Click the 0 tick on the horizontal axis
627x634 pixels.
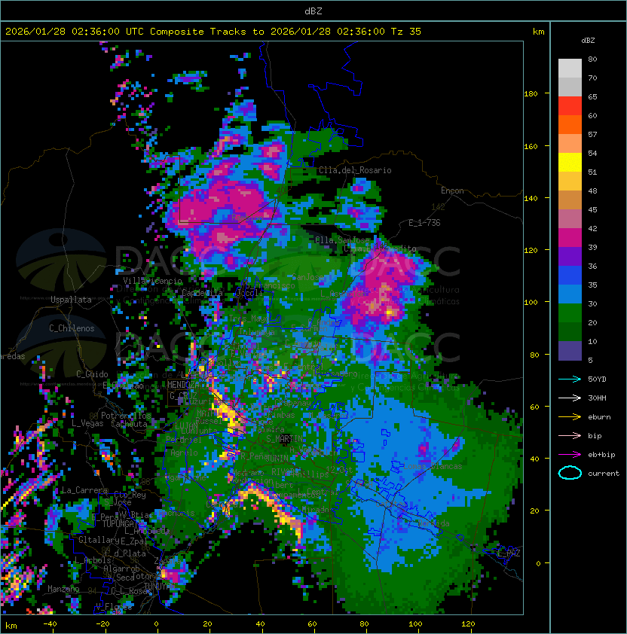[156, 624]
